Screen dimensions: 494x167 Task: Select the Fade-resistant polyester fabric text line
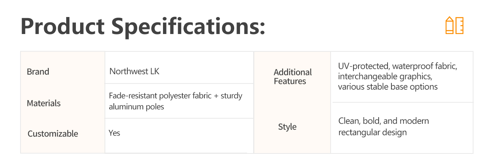coord(175,96)
